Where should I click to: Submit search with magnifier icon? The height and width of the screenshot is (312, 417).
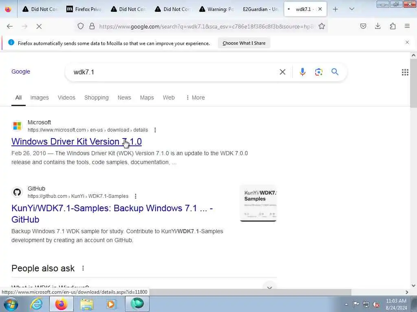(335, 71)
